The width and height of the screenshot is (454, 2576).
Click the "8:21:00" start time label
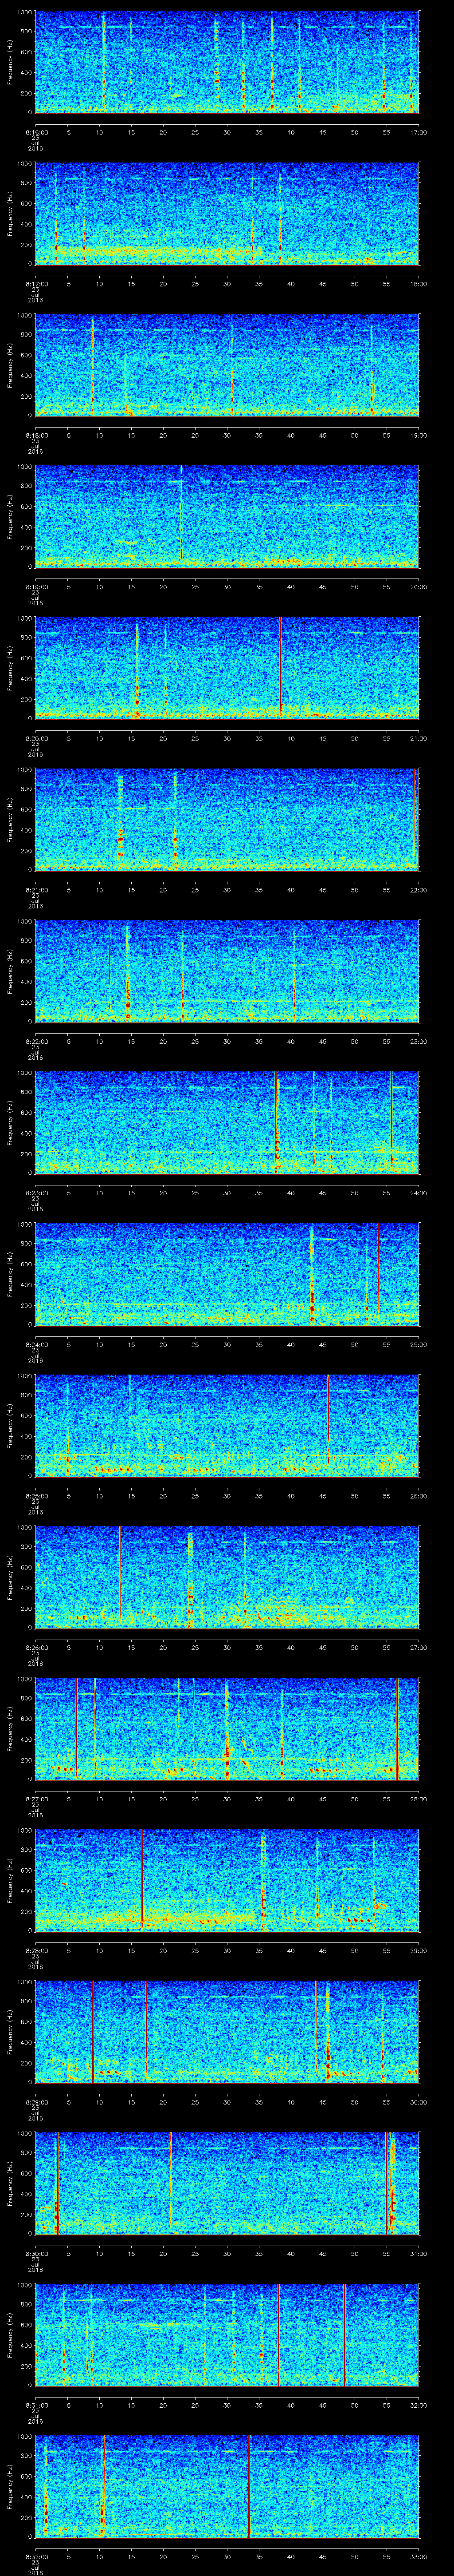pyautogui.click(x=36, y=890)
